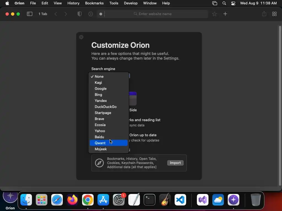This screenshot has height=211, width=282.
Task: Launch Firefox from the dock
Action: (72, 200)
